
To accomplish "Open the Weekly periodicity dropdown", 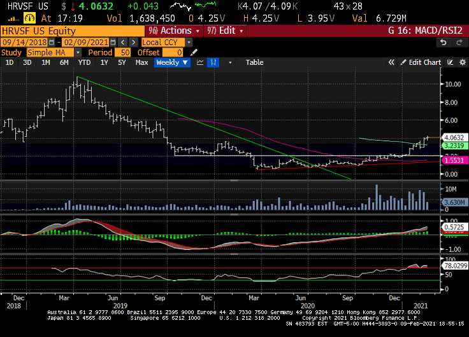I will point(172,62).
